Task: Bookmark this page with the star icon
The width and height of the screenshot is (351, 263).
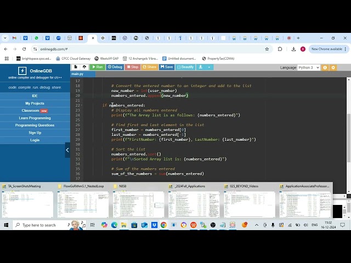Action: click(267, 49)
